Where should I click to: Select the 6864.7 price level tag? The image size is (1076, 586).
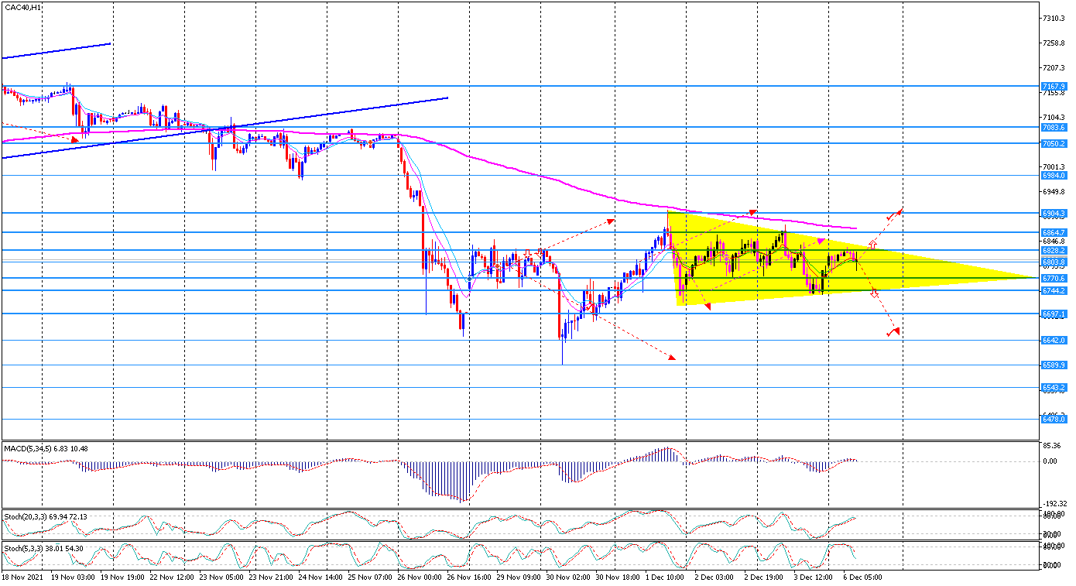(1054, 232)
